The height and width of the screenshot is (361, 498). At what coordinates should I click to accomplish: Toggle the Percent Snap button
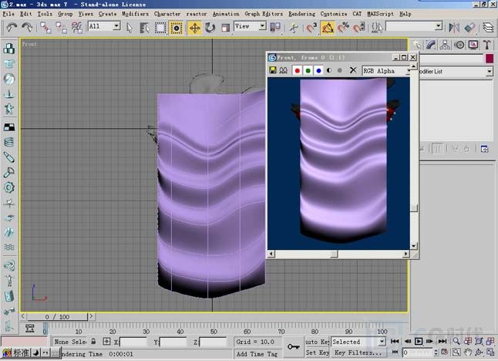[x=343, y=28]
